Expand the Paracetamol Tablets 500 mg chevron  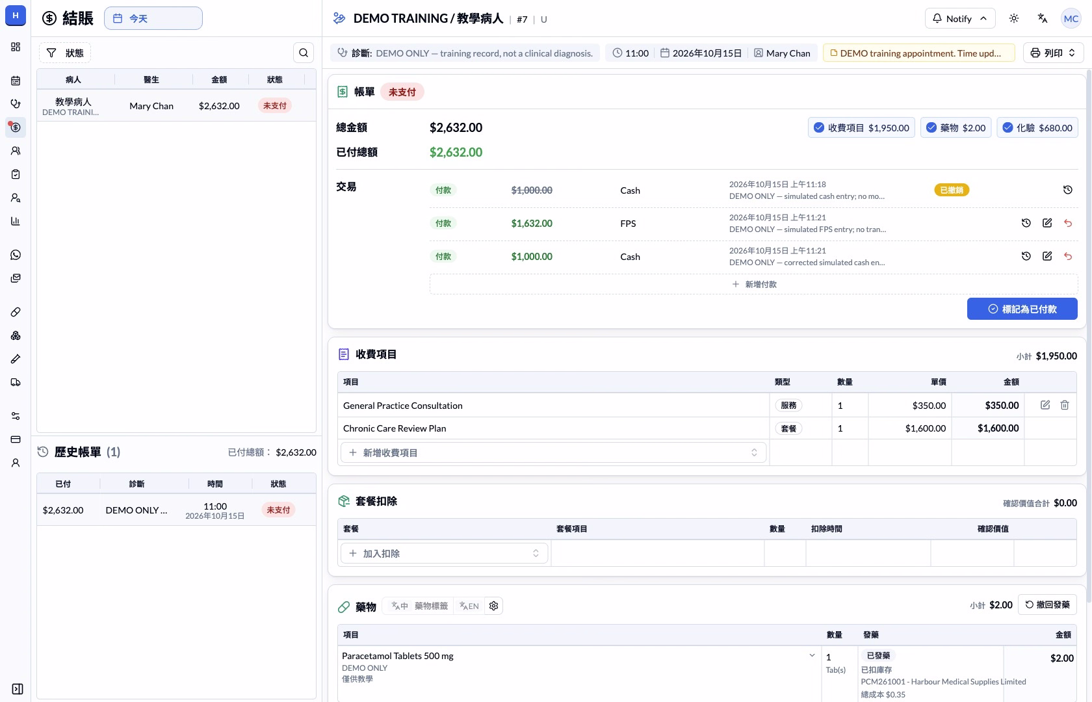tap(812, 655)
